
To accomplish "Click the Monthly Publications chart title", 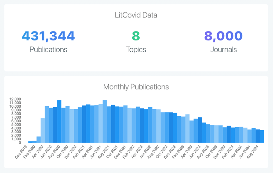I will [x=136, y=87].
